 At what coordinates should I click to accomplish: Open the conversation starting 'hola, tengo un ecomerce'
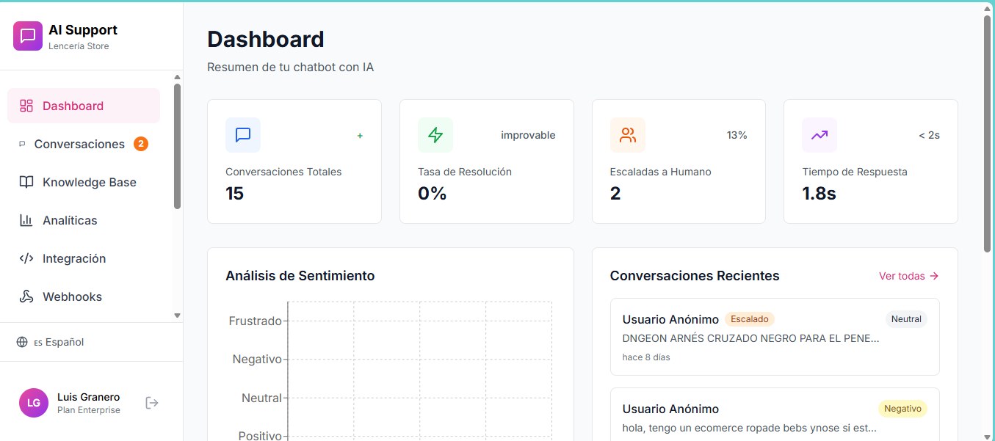775,415
